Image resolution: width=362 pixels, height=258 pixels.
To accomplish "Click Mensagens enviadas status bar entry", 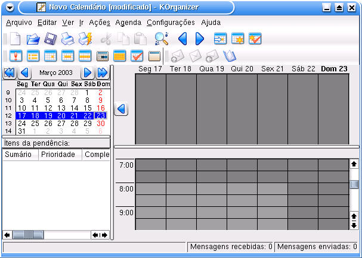I will [317, 247].
